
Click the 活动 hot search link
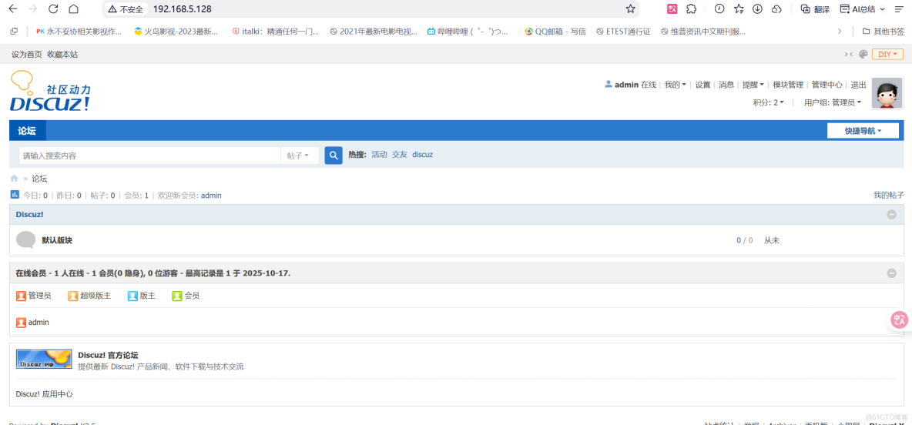pos(379,155)
